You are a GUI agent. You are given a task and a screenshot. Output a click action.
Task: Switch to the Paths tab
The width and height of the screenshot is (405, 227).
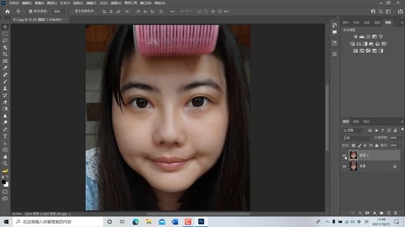click(366, 122)
